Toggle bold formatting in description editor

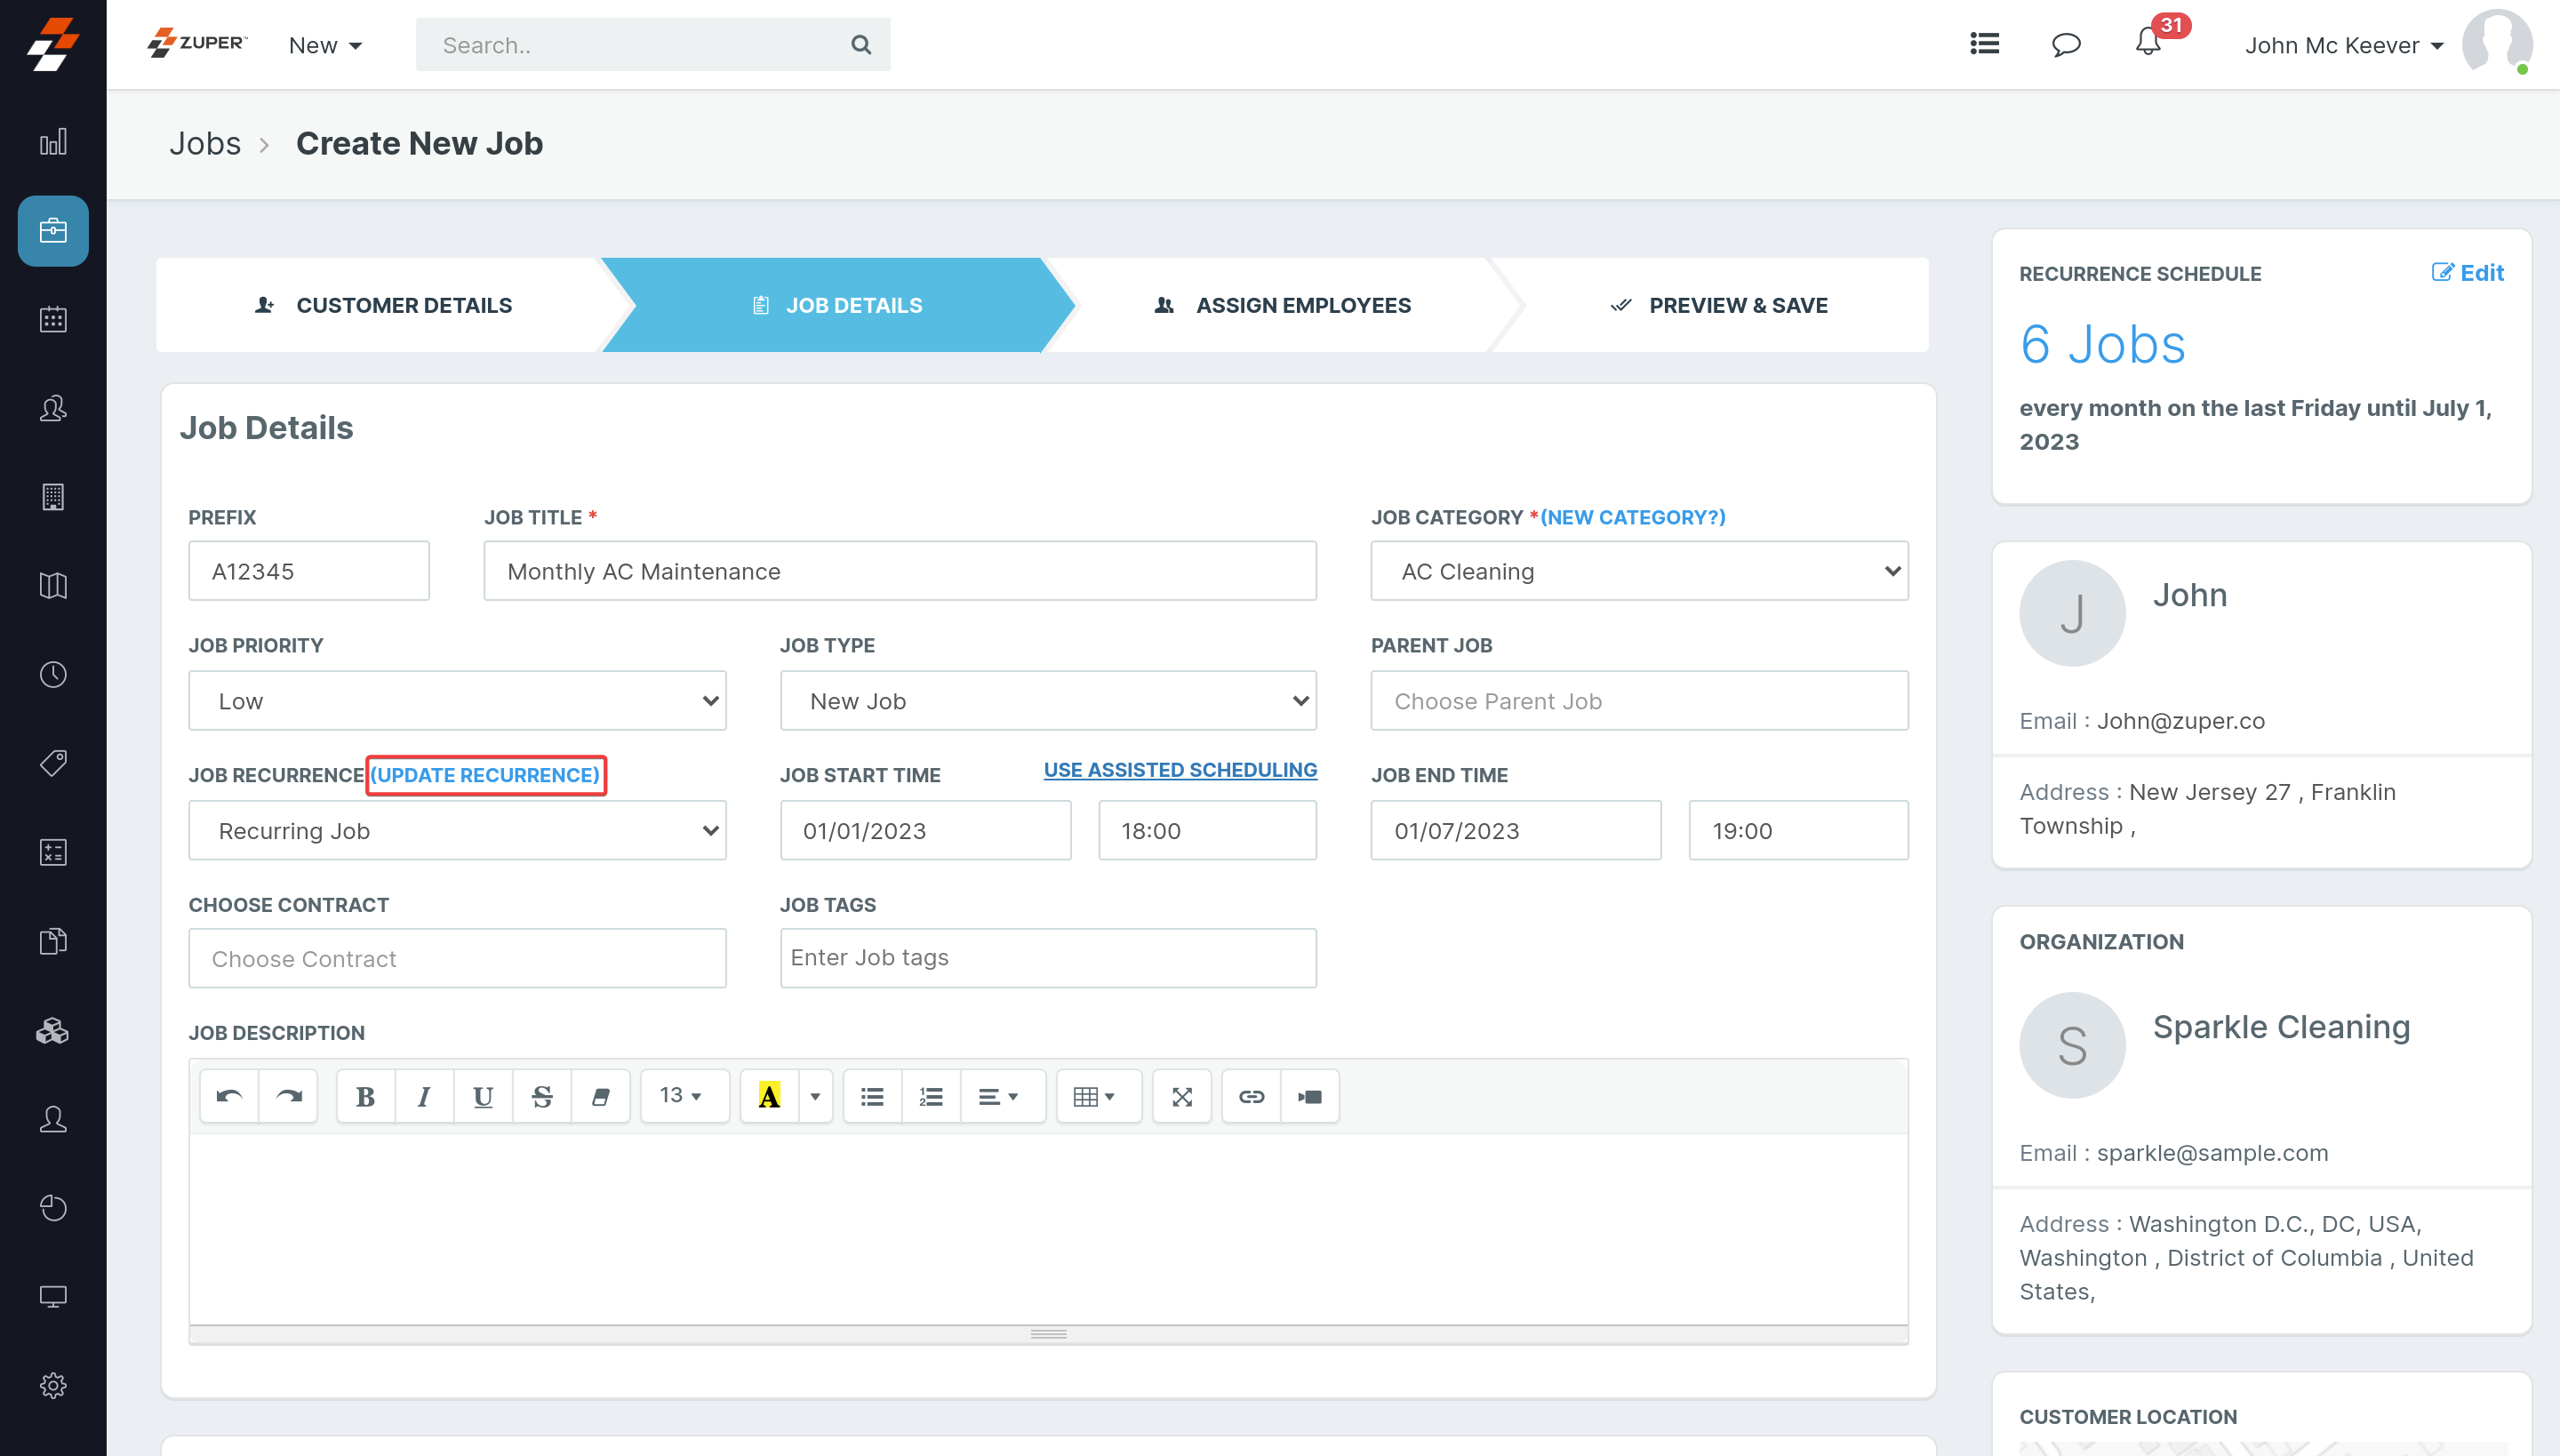[365, 1097]
